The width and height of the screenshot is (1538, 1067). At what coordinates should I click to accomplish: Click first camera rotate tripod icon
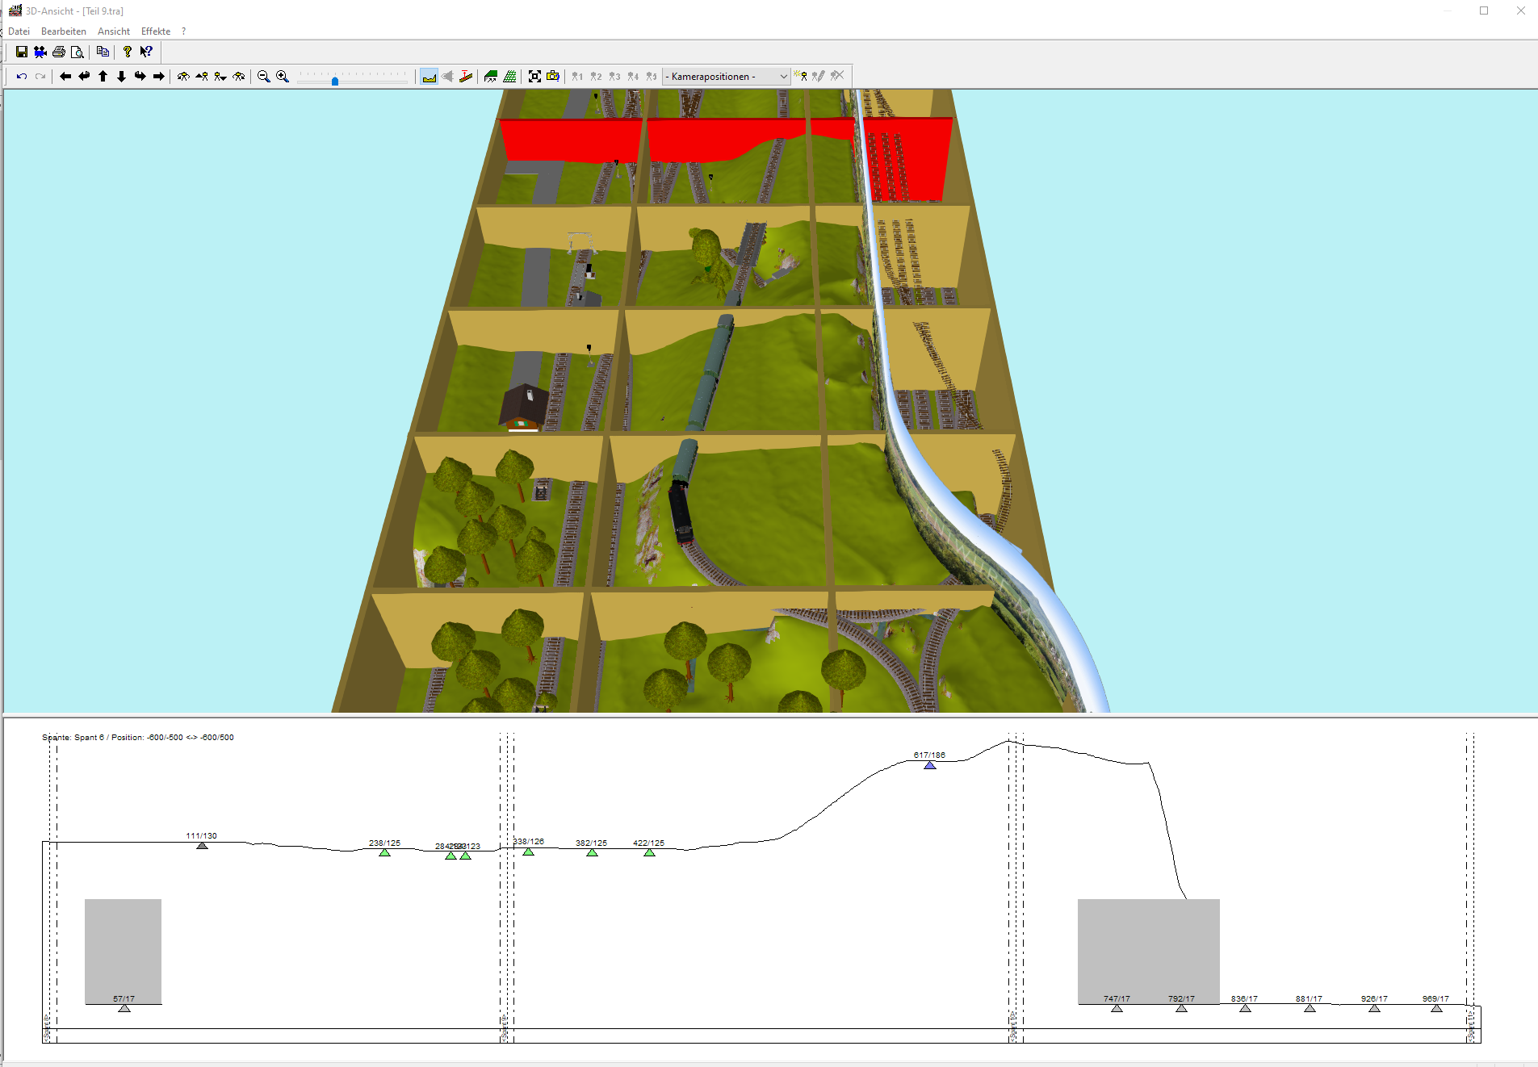pos(183,76)
